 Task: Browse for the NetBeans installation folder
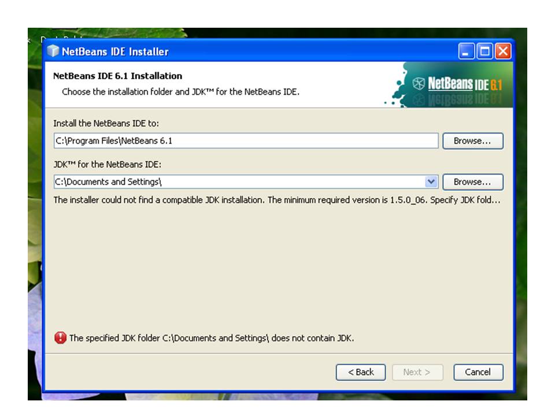coord(472,141)
